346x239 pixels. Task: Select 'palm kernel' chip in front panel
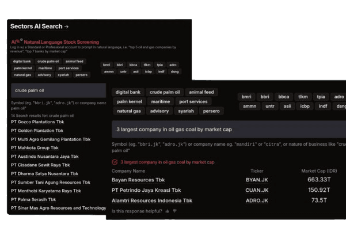(x=130, y=102)
